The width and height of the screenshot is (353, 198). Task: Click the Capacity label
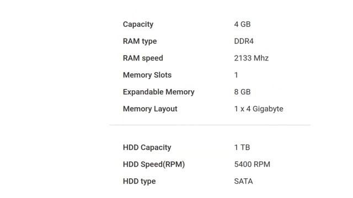click(x=138, y=24)
